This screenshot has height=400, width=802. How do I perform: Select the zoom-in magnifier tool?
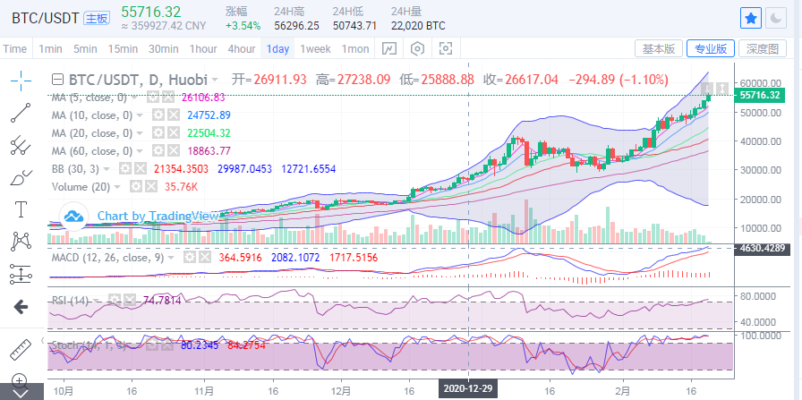[19, 380]
